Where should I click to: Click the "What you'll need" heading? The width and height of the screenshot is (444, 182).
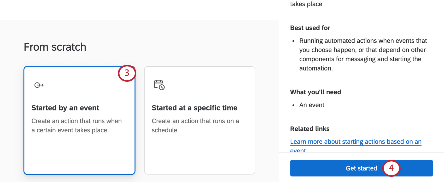(x=316, y=92)
